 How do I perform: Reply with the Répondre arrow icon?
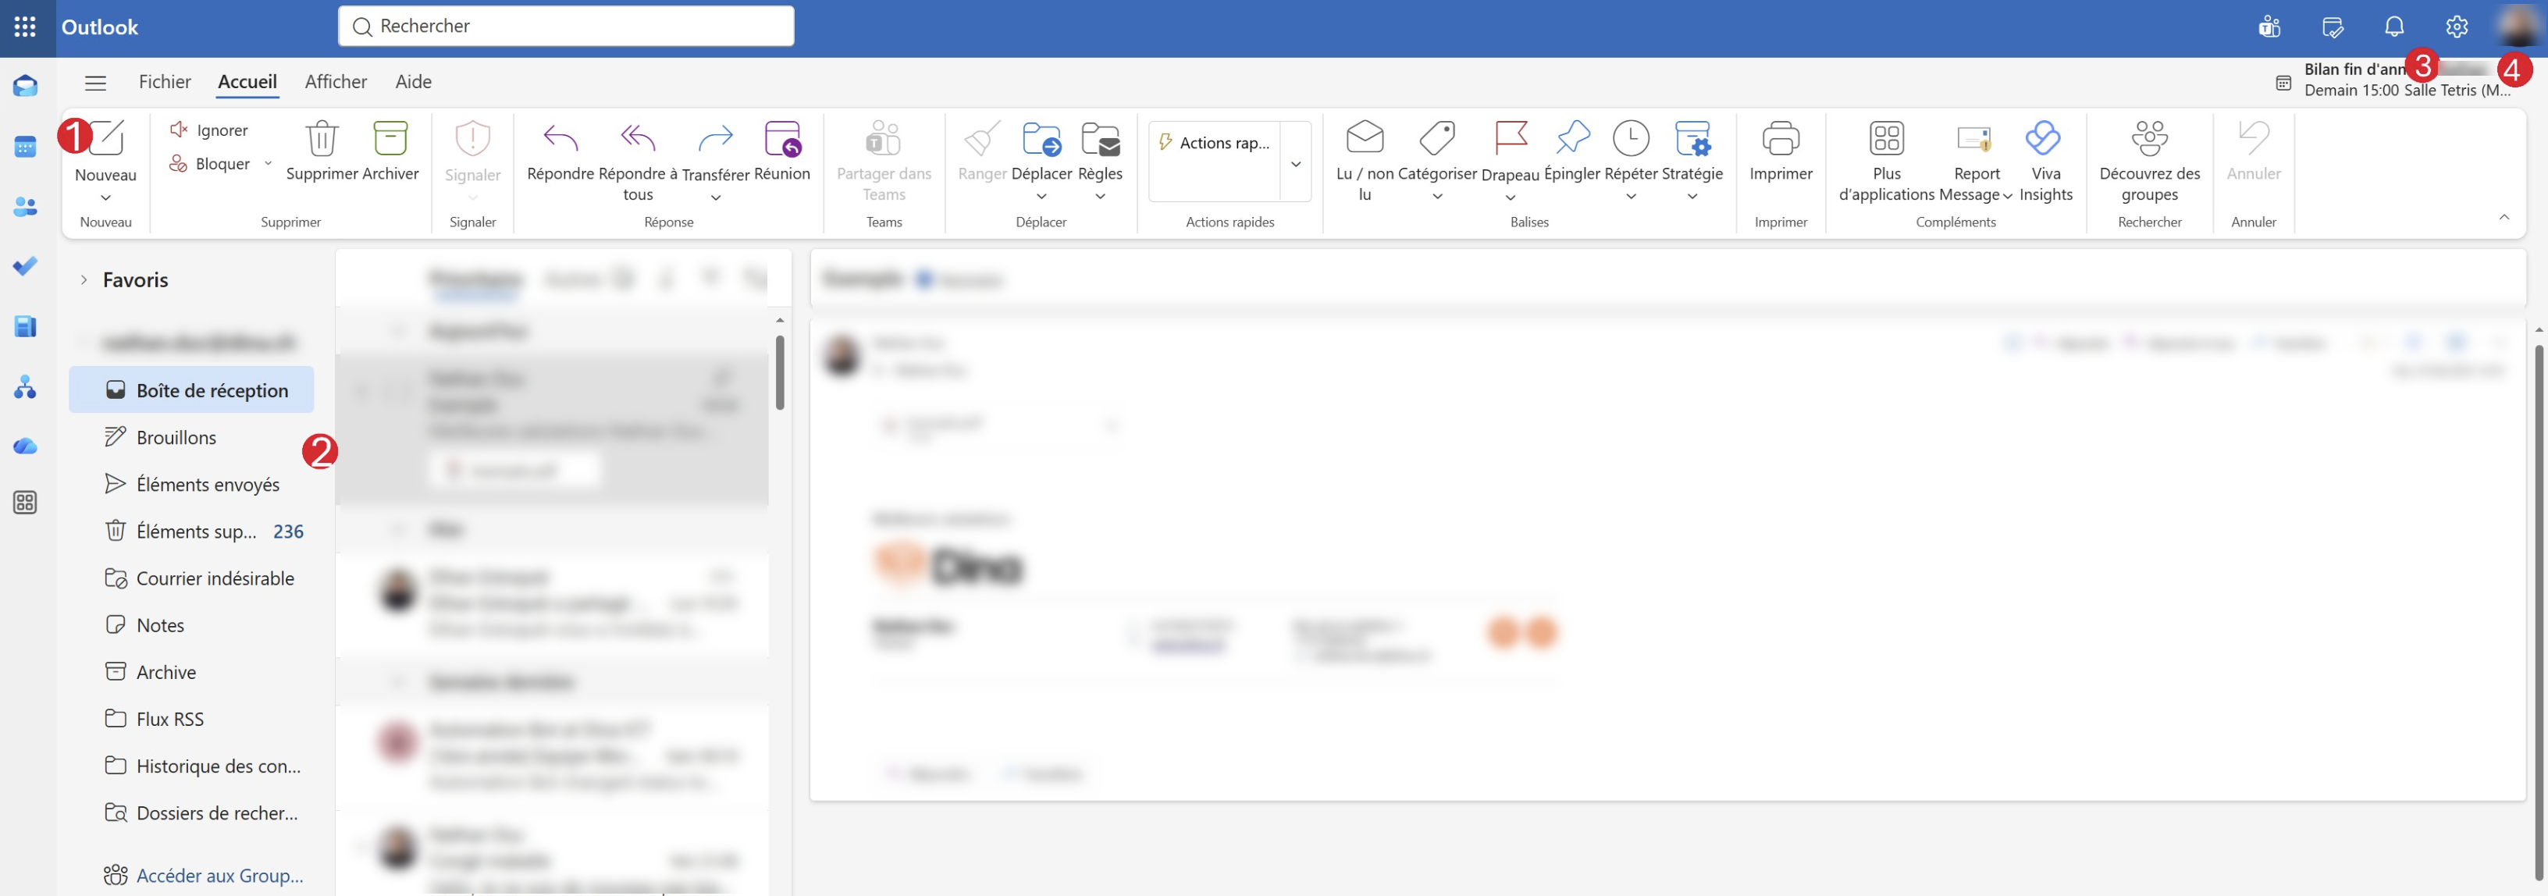[560, 138]
